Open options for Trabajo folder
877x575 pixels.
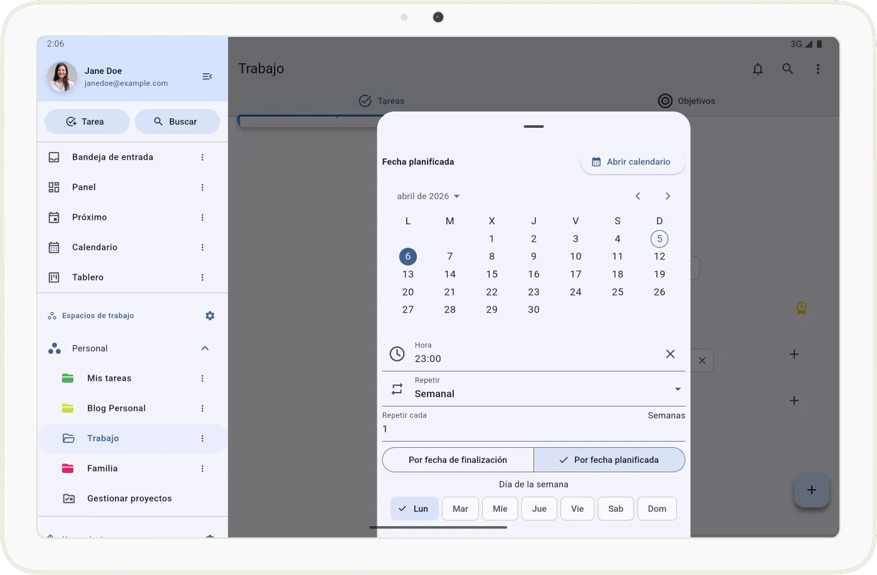point(202,438)
